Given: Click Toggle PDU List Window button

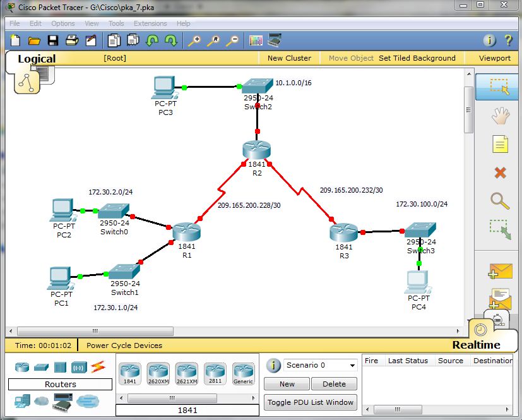Looking at the screenshot, I should [x=311, y=402].
